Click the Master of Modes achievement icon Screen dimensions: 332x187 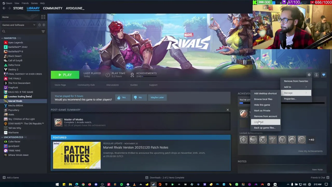58,122
